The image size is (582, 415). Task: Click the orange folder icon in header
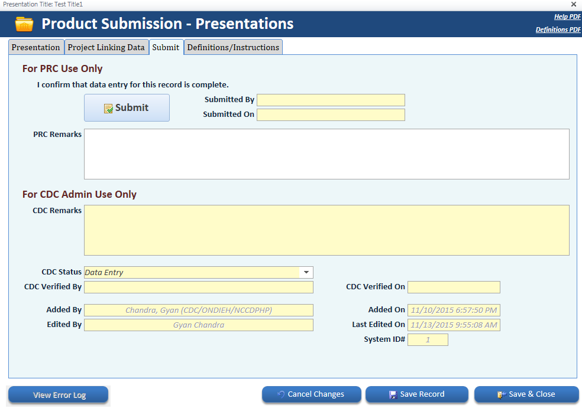point(24,24)
